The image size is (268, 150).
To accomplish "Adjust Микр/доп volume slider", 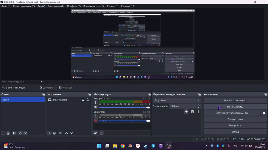I will (124, 121).
